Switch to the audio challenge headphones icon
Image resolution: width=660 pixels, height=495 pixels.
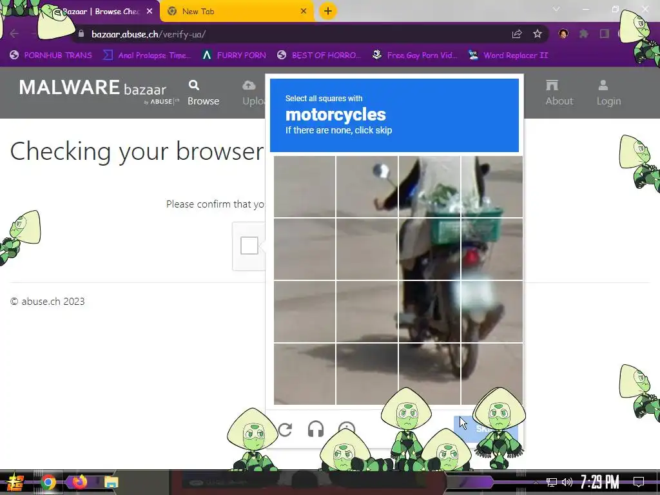tap(316, 430)
